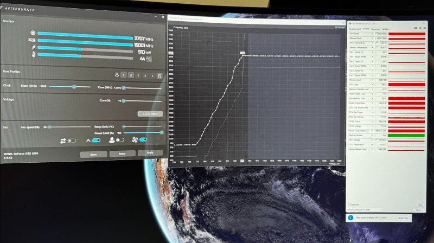The image size is (434, 243).
Task: Switch to the Advanced tab in GPU-Z
Action: pyautogui.click(x=375, y=29)
